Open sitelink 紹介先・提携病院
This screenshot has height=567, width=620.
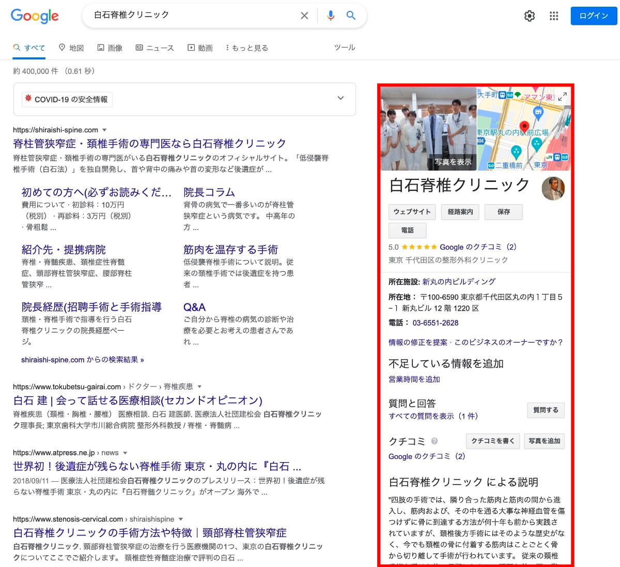tap(64, 250)
